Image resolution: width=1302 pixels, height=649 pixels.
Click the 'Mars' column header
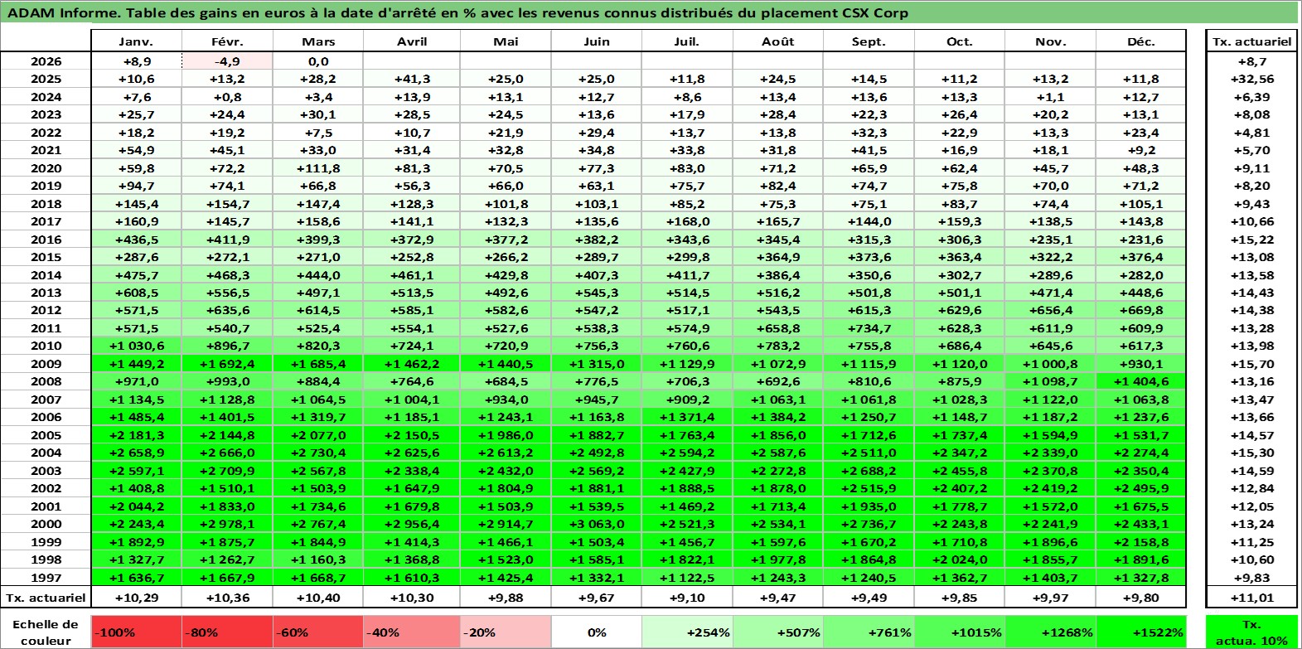click(318, 41)
